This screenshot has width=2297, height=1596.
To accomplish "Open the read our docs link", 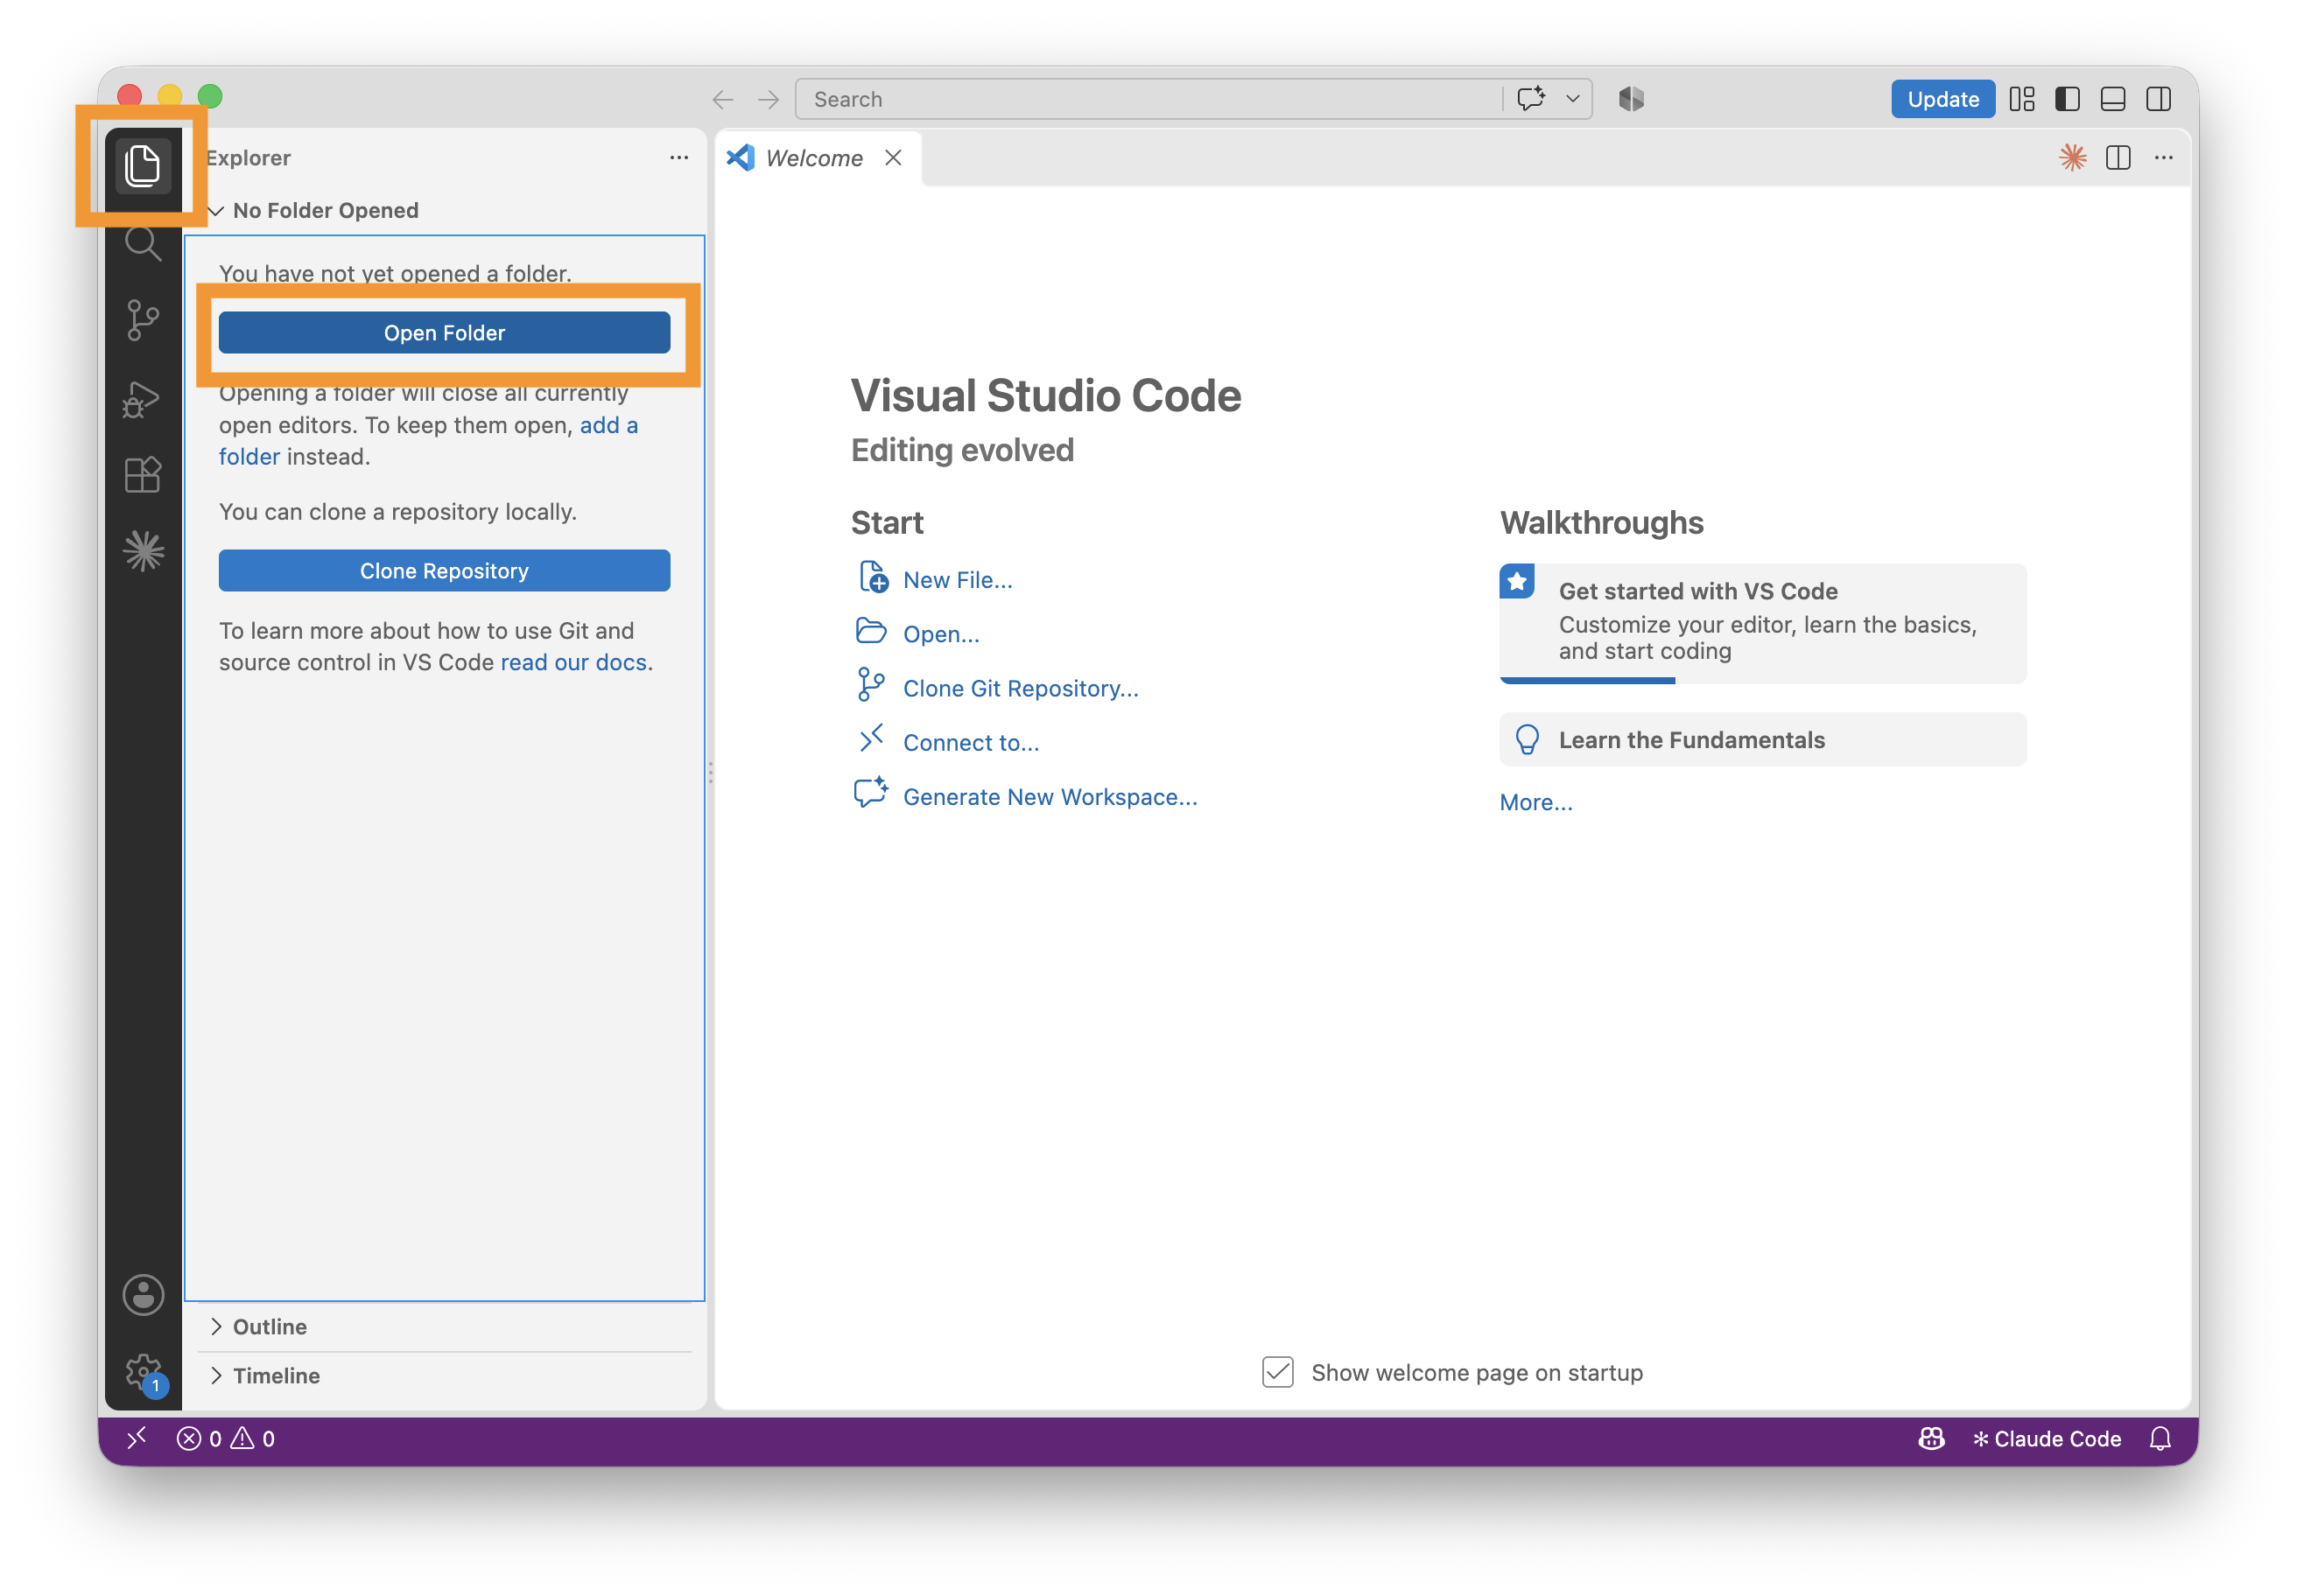I will (573, 662).
